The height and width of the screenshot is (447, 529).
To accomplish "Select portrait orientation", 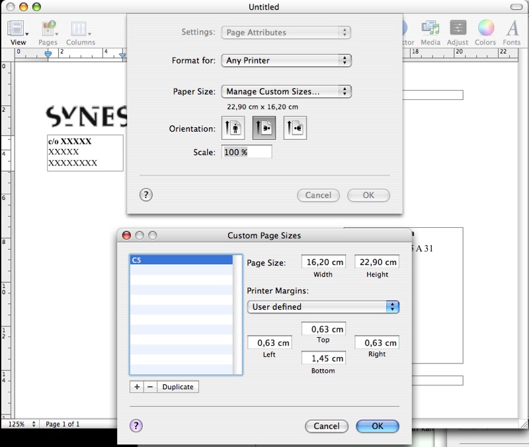I will pos(233,128).
